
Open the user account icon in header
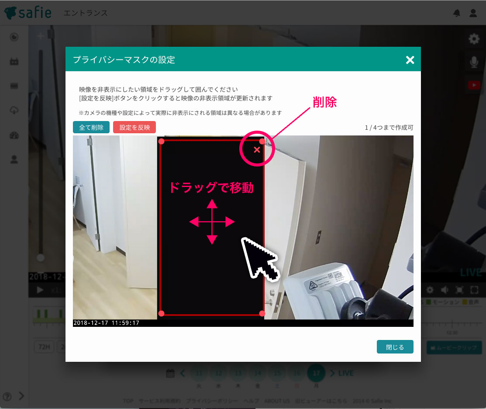[x=473, y=13]
